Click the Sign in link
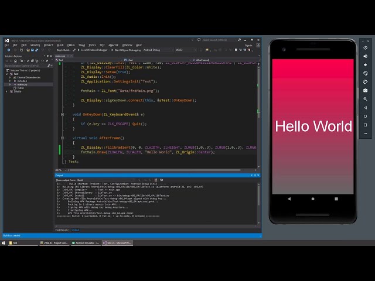Viewport: 375px width, 281px height. click(x=248, y=46)
